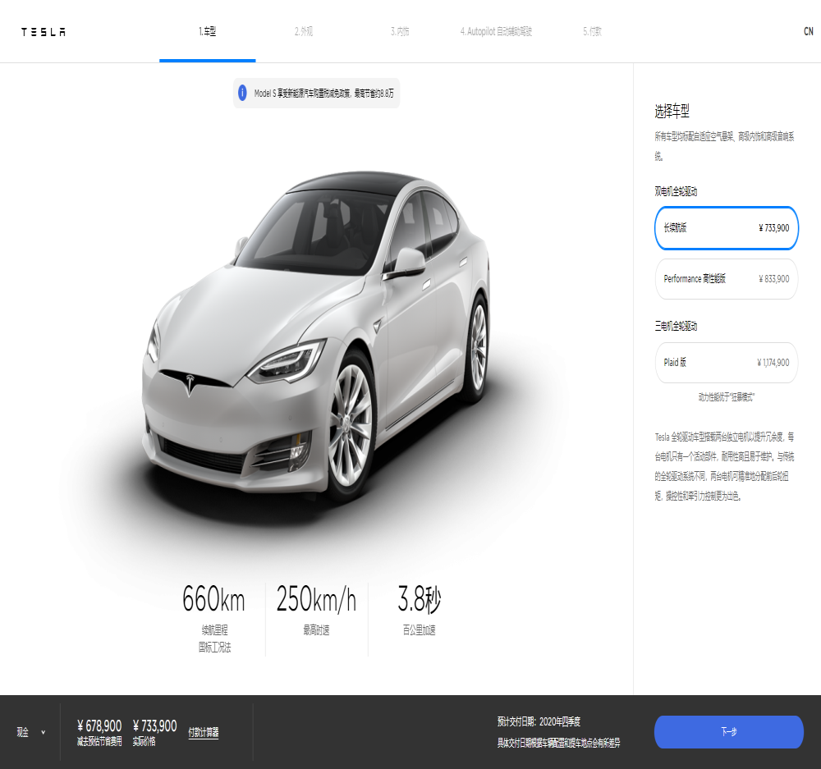
Task: Click the 下一步 next button
Action: 728,732
